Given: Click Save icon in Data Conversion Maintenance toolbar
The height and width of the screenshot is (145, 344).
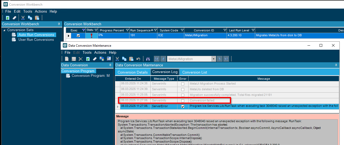Looking at the screenshot, I should click(x=74, y=59).
